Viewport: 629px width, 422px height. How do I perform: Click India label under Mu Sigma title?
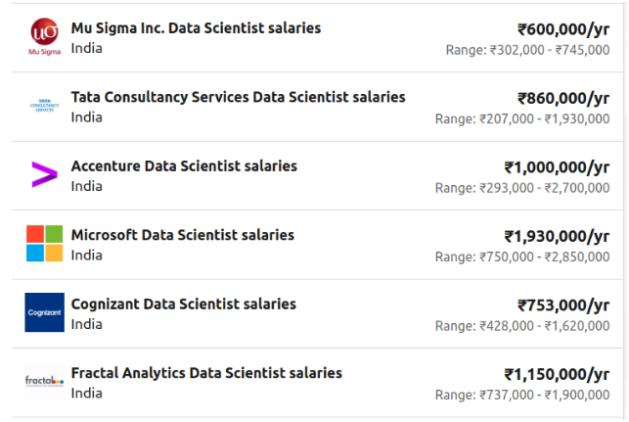coord(86,48)
